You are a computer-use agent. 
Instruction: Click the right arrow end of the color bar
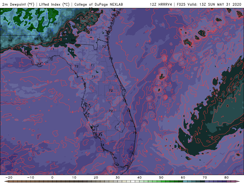point(238,181)
